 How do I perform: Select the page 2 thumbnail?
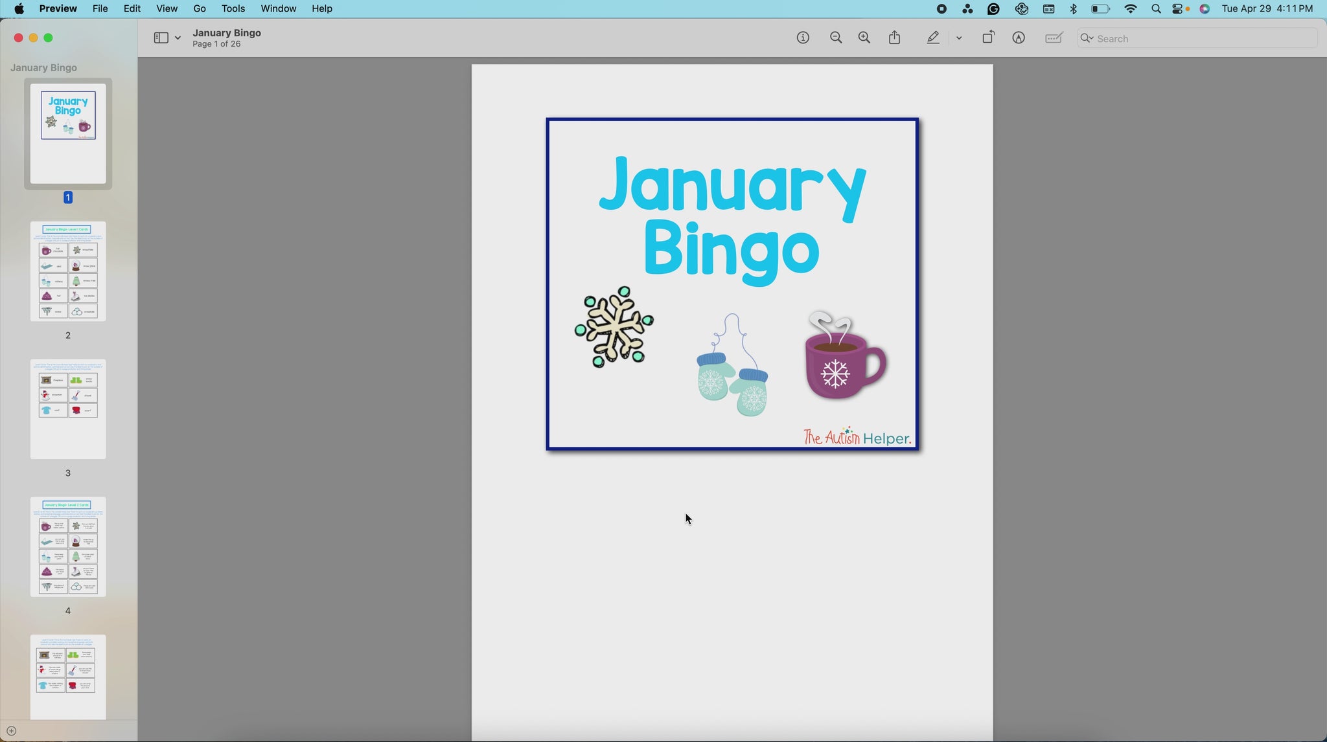[68, 271]
